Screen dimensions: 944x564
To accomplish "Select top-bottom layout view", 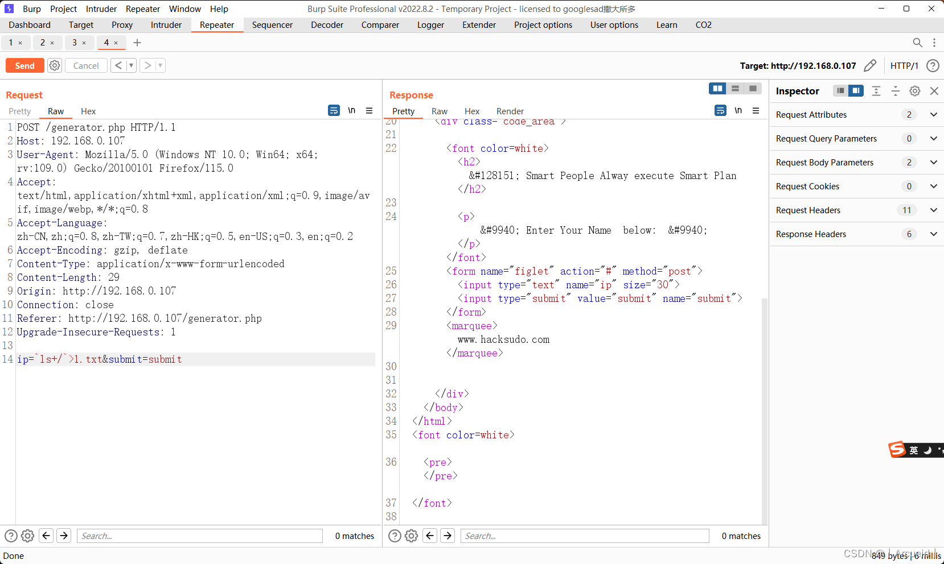I will click(x=735, y=88).
